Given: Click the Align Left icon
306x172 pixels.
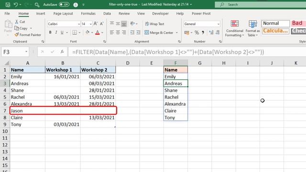Looking at the screenshot, I should 111,32.
